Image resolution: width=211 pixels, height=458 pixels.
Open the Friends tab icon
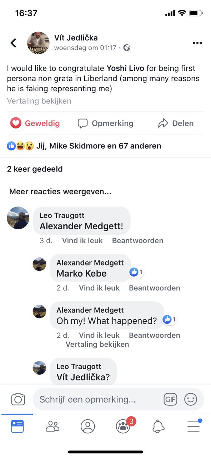pyautogui.click(x=52, y=427)
